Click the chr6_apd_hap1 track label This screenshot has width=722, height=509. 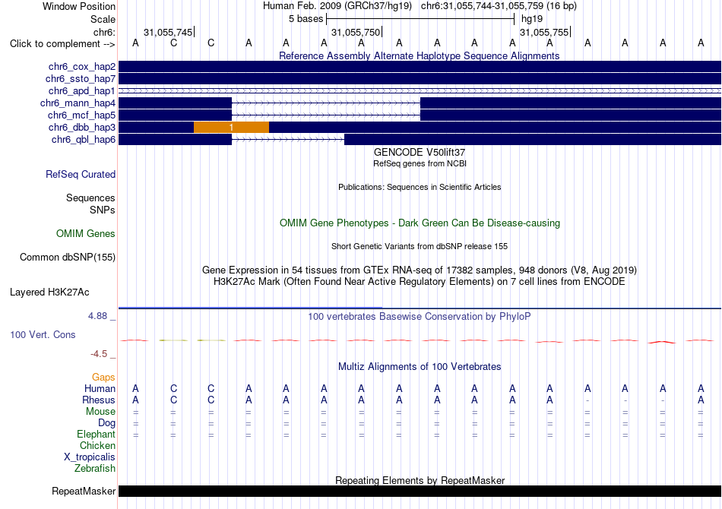(x=82, y=91)
